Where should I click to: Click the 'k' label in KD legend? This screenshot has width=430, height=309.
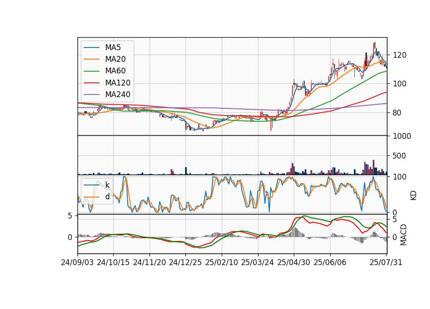(x=107, y=185)
